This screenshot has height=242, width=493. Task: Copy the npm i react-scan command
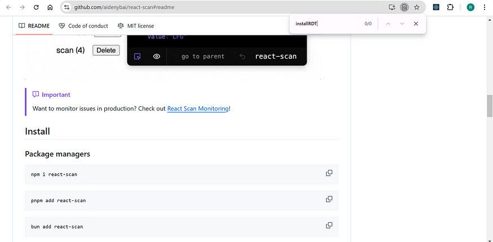point(329,173)
